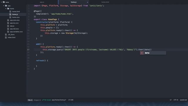Viewport: 188px width, 106px height.
Task: Select .DS_Store in the tree view
Action: click(11, 35)
